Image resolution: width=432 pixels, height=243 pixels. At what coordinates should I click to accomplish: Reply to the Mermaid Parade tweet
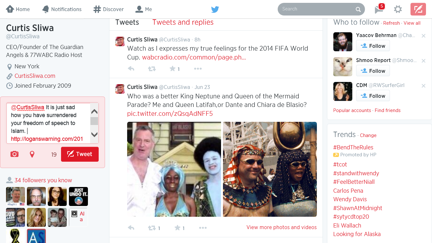(131, 228)
